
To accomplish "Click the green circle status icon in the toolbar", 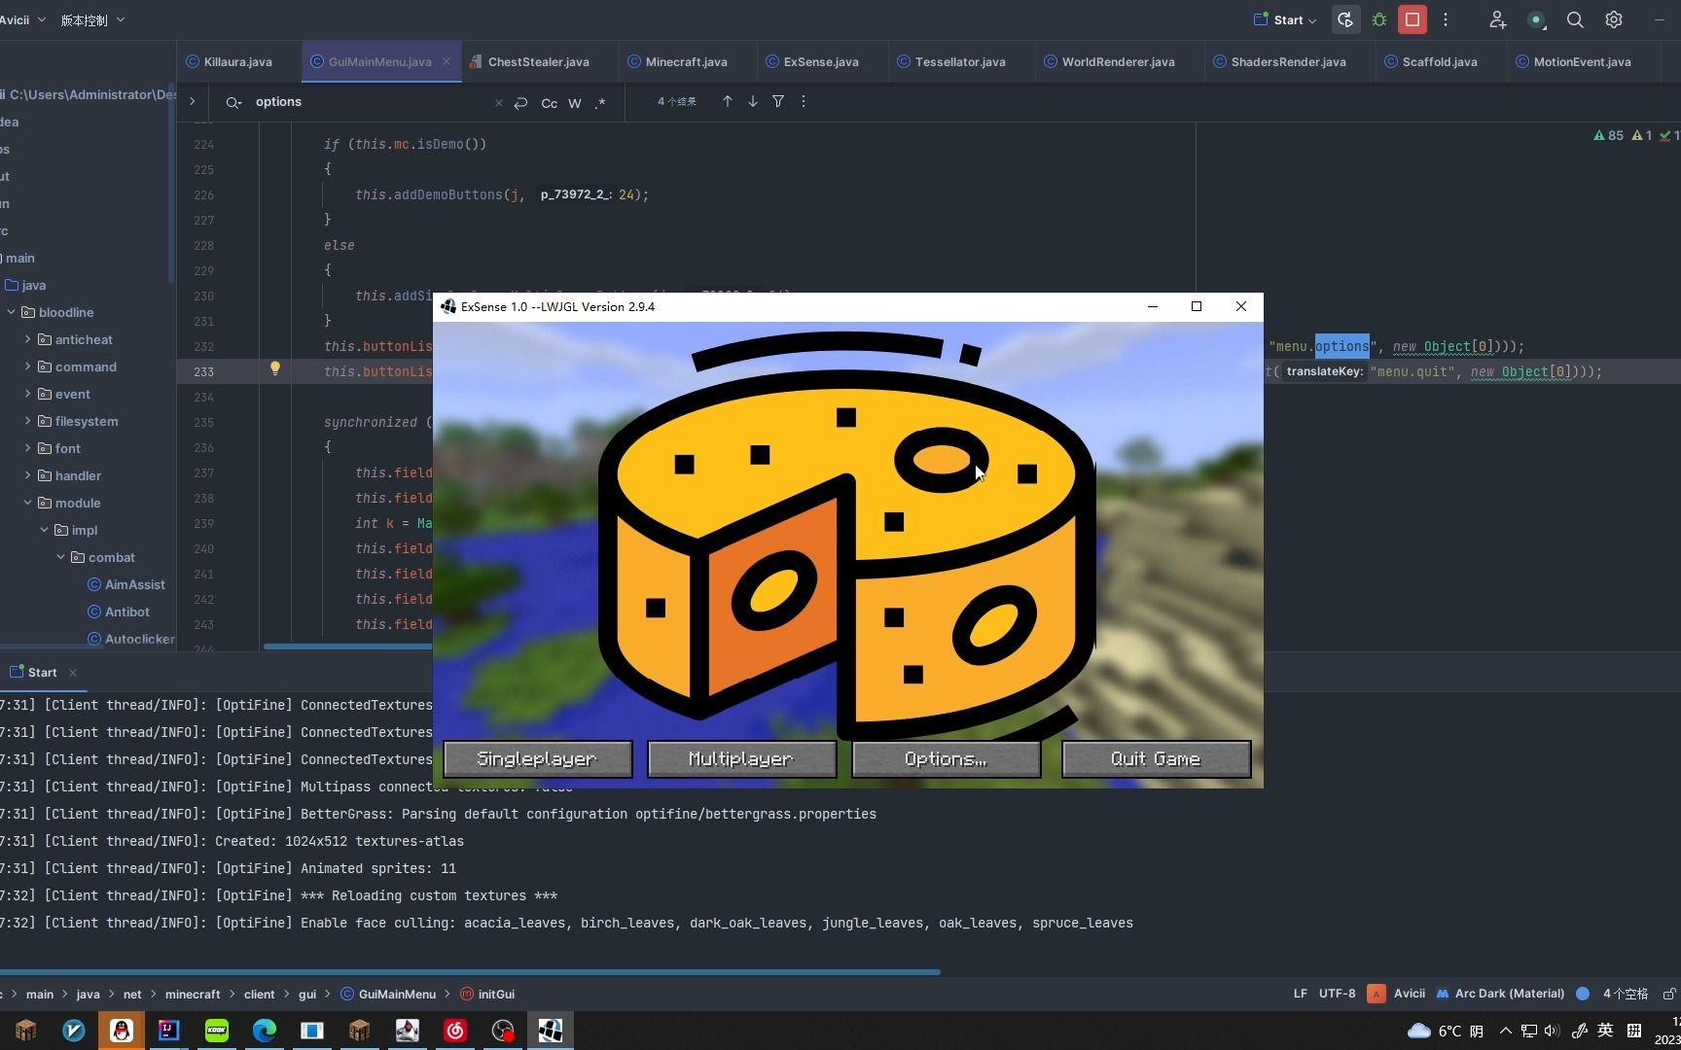I will [x=1536, y=19].
